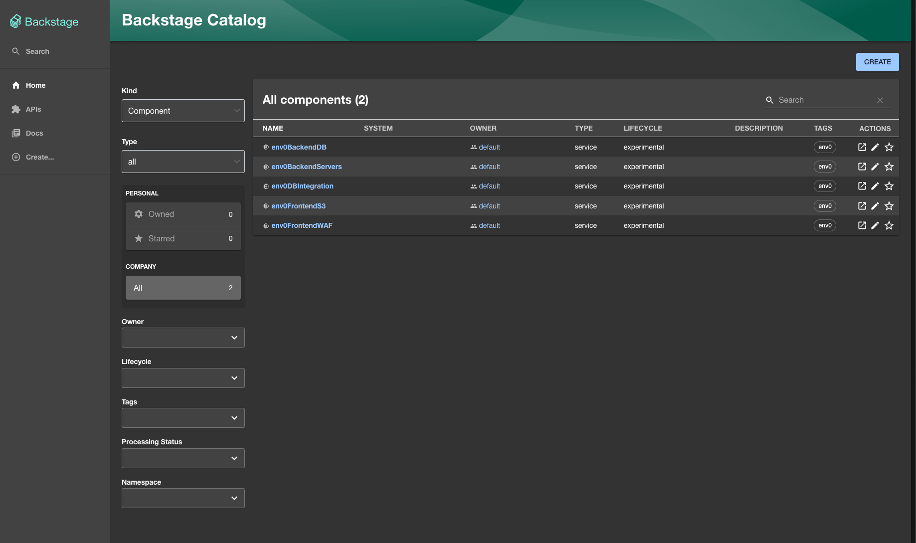Click the CREATE button
The height and width of the screenshot is (543, 916).
pos(877,62)
